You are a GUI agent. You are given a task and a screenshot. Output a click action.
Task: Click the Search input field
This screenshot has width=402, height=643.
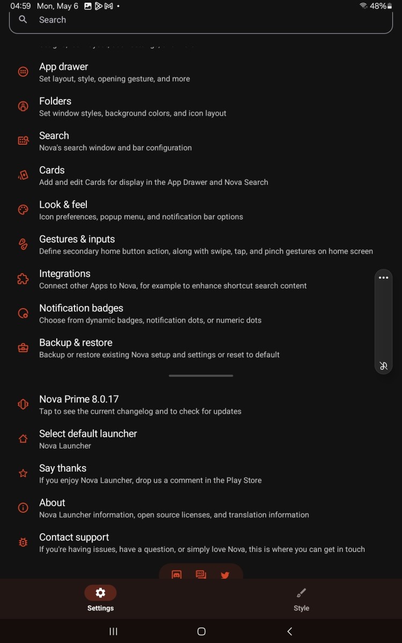(201, 20)
